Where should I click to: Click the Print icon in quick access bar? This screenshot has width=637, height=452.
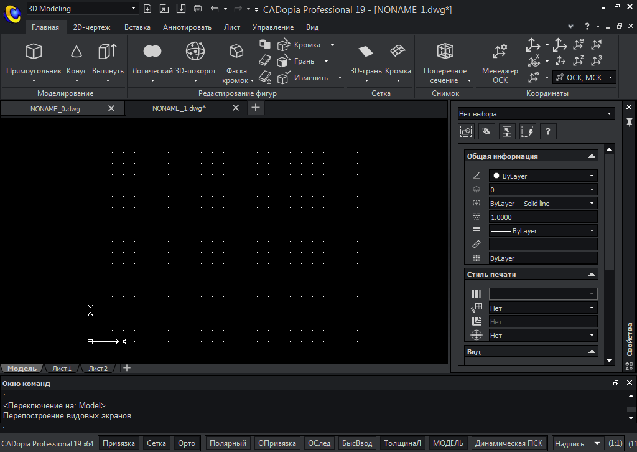coord(198,9)
